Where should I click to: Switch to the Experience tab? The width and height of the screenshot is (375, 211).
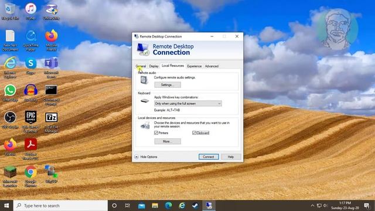[194, 66]
